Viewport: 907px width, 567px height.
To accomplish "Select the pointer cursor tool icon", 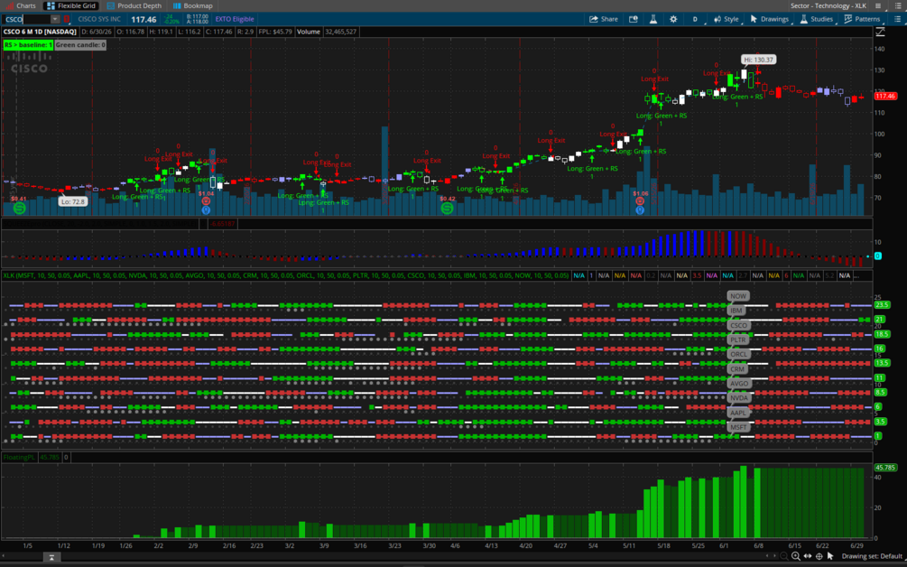I will pyautogui.click(x=830, y=556).
